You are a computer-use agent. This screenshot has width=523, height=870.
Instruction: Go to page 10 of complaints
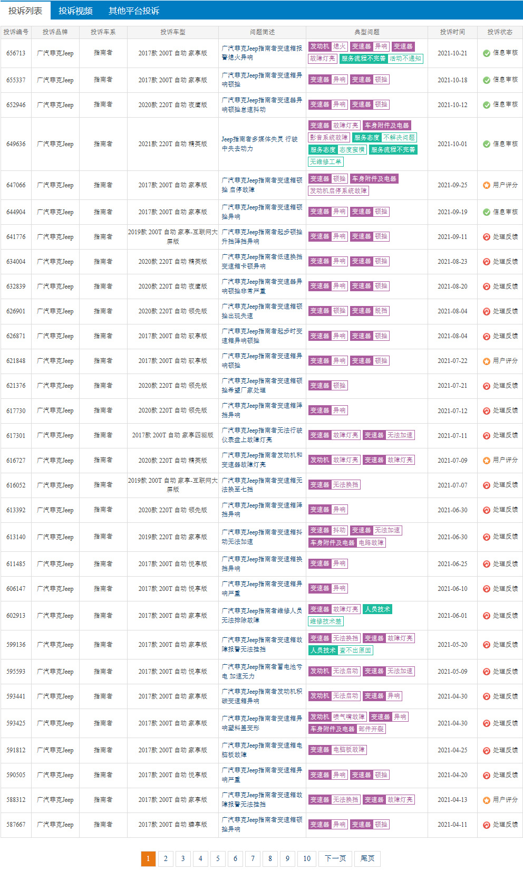click(x=307, y=858)
